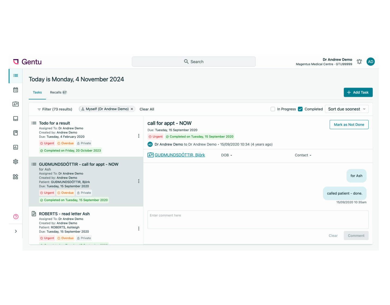The width and height of the screenshot is (390, 305).
Task: Open the Sort due soonest dropdown
Action: point(346,109)
